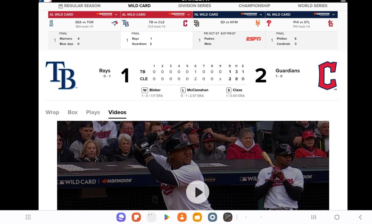372x224 pixels.
Task: Open winning pitcher Bieber link
Action: [x=155, y=90]
